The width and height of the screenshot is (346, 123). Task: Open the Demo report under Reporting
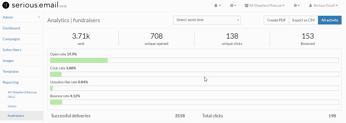pyautogui.click(x=12, y=106)
